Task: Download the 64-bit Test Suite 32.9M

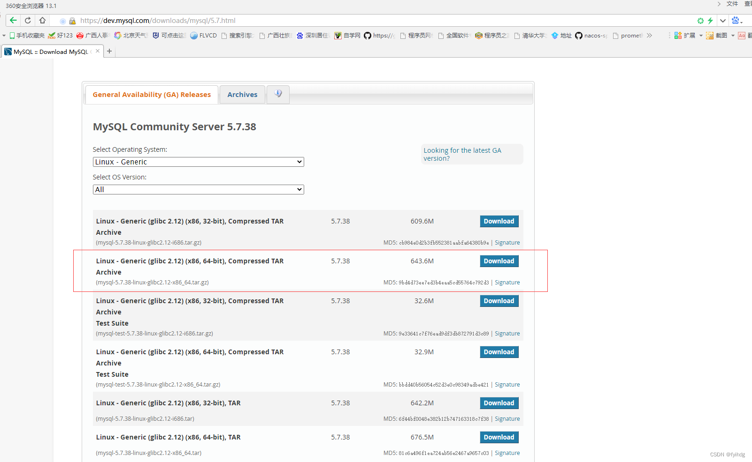Action: [499, 352]
